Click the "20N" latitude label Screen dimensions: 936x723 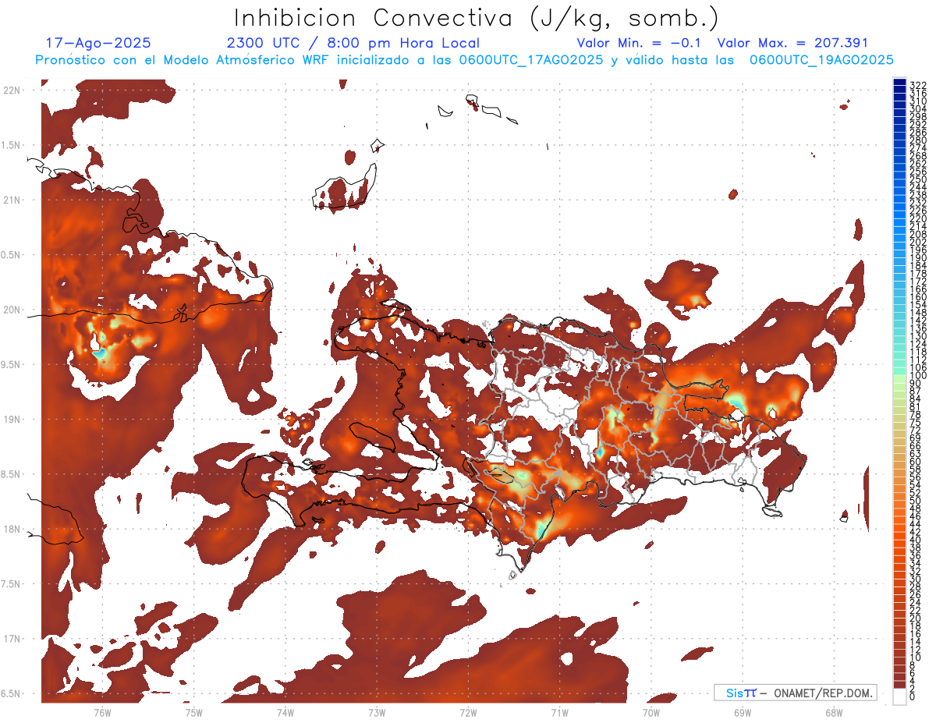pyautogui.click(x=12, y=310)
